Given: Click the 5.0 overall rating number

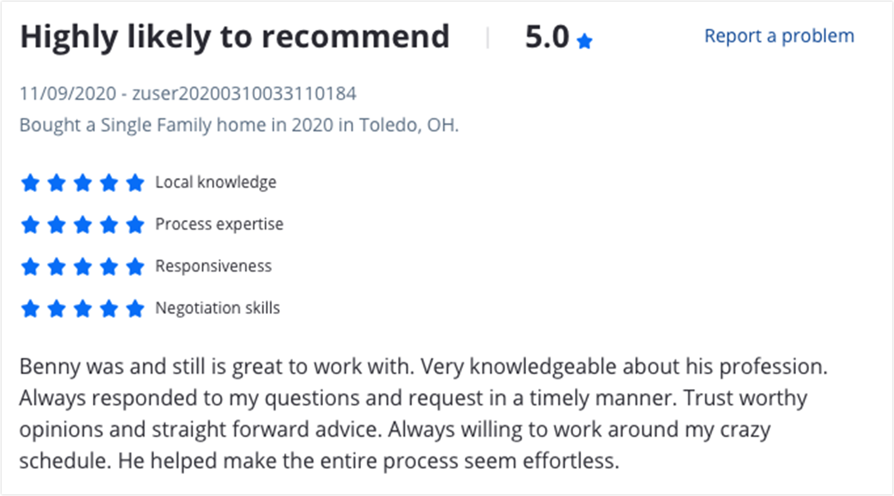Looking at the screenshot, I should 547,37.
